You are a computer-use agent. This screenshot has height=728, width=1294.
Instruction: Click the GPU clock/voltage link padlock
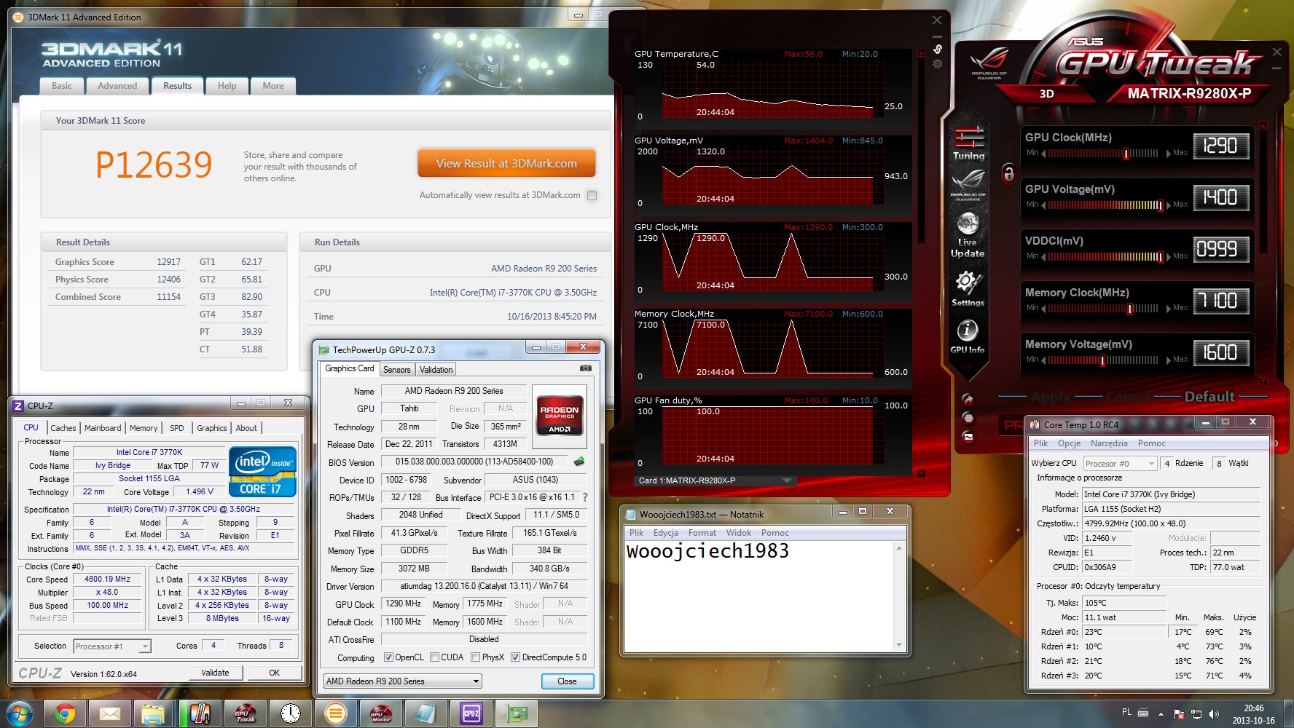pos(1008,173)
